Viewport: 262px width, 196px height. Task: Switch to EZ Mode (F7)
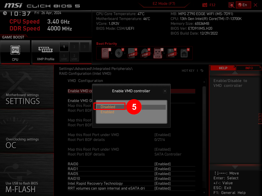[x=163, y=4]
